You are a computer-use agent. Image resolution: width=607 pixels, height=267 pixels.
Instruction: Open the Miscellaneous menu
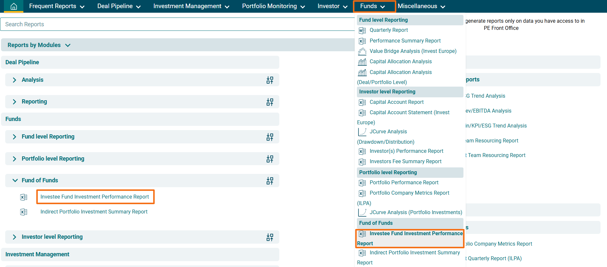pos(421,6)
